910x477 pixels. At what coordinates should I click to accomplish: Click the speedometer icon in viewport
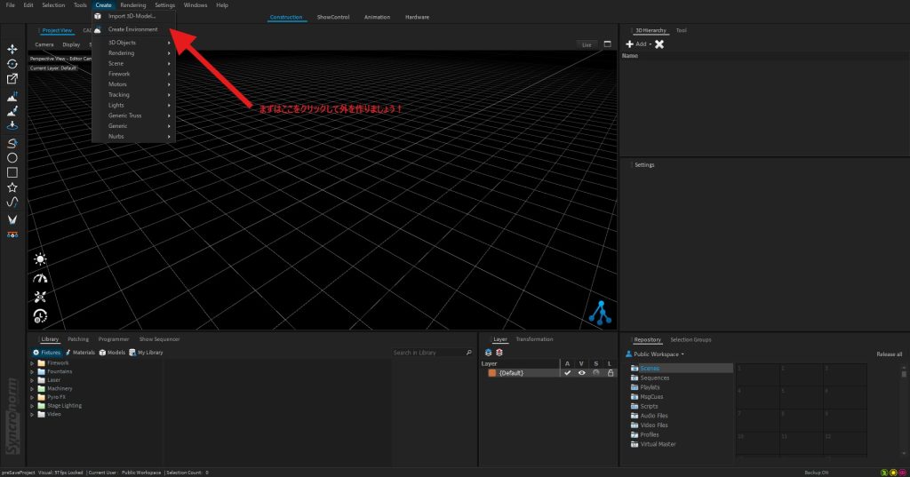(x=40, y=278)
